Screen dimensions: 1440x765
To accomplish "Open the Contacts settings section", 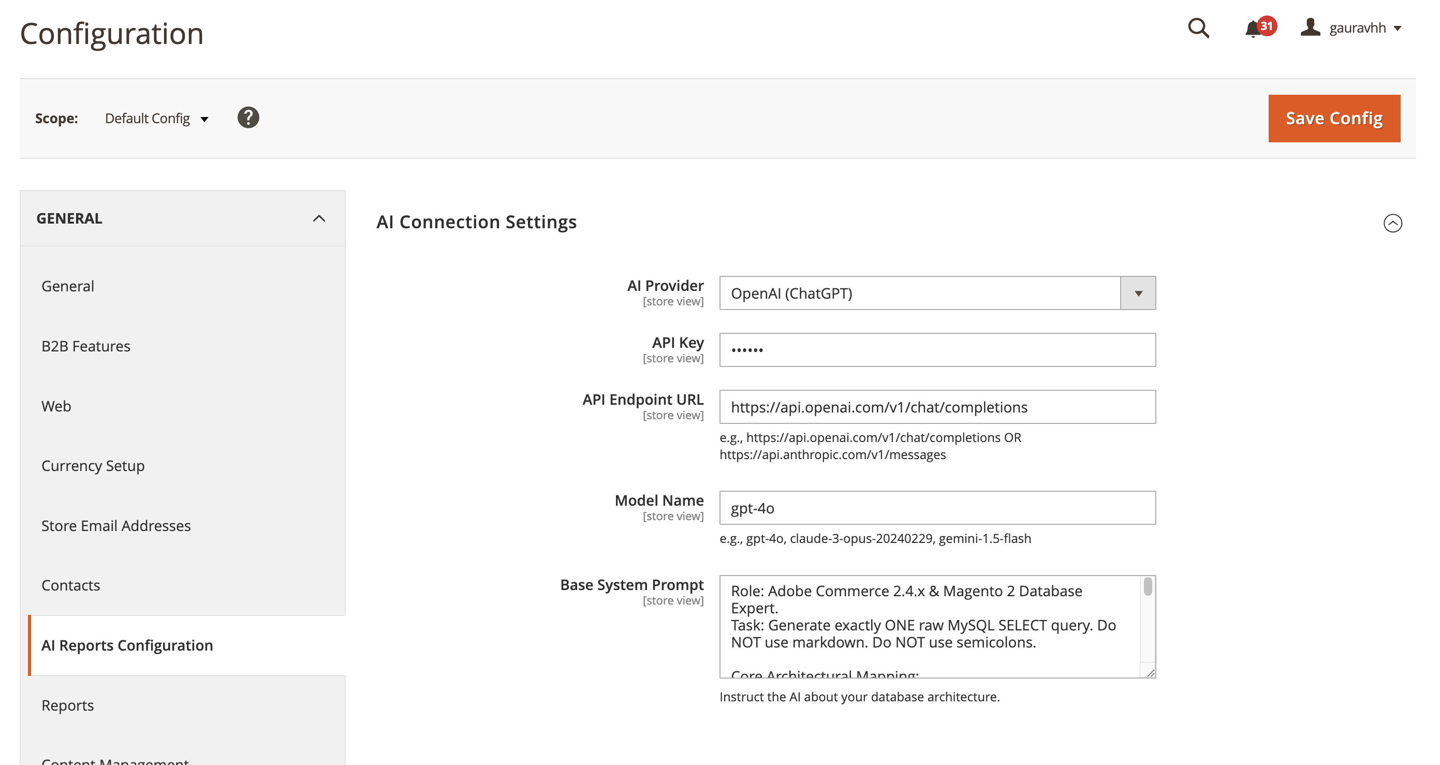I will (70, 585).
